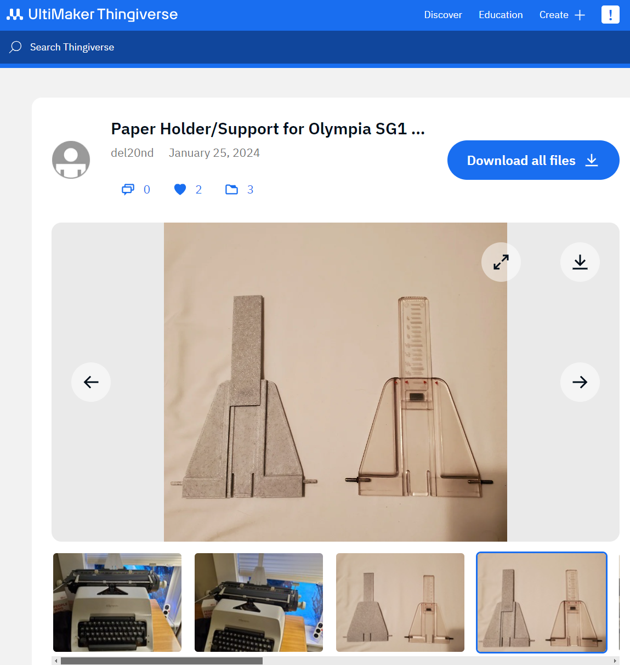Open the Create plus menu
This screenshot has height=665, width=630.
(x=562, y=15)
